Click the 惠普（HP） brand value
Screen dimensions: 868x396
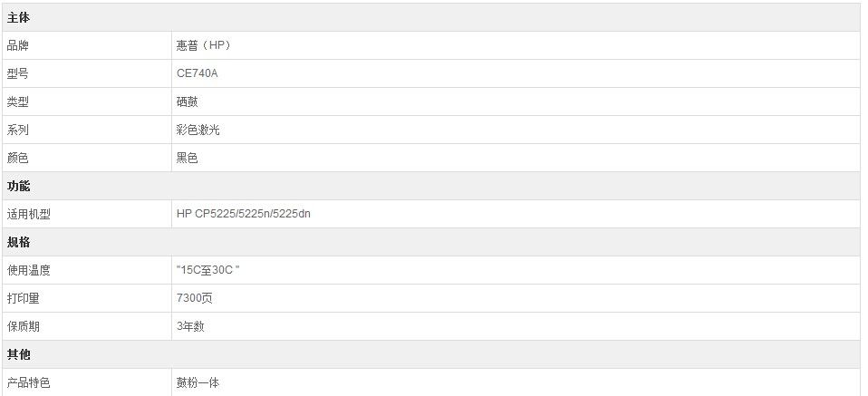198,45
